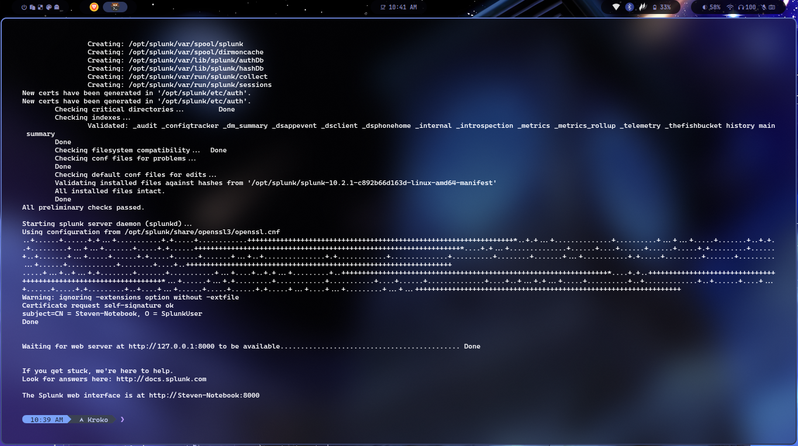
Task: Click the white diamond tray icon
Action: [x=616, y=7]
